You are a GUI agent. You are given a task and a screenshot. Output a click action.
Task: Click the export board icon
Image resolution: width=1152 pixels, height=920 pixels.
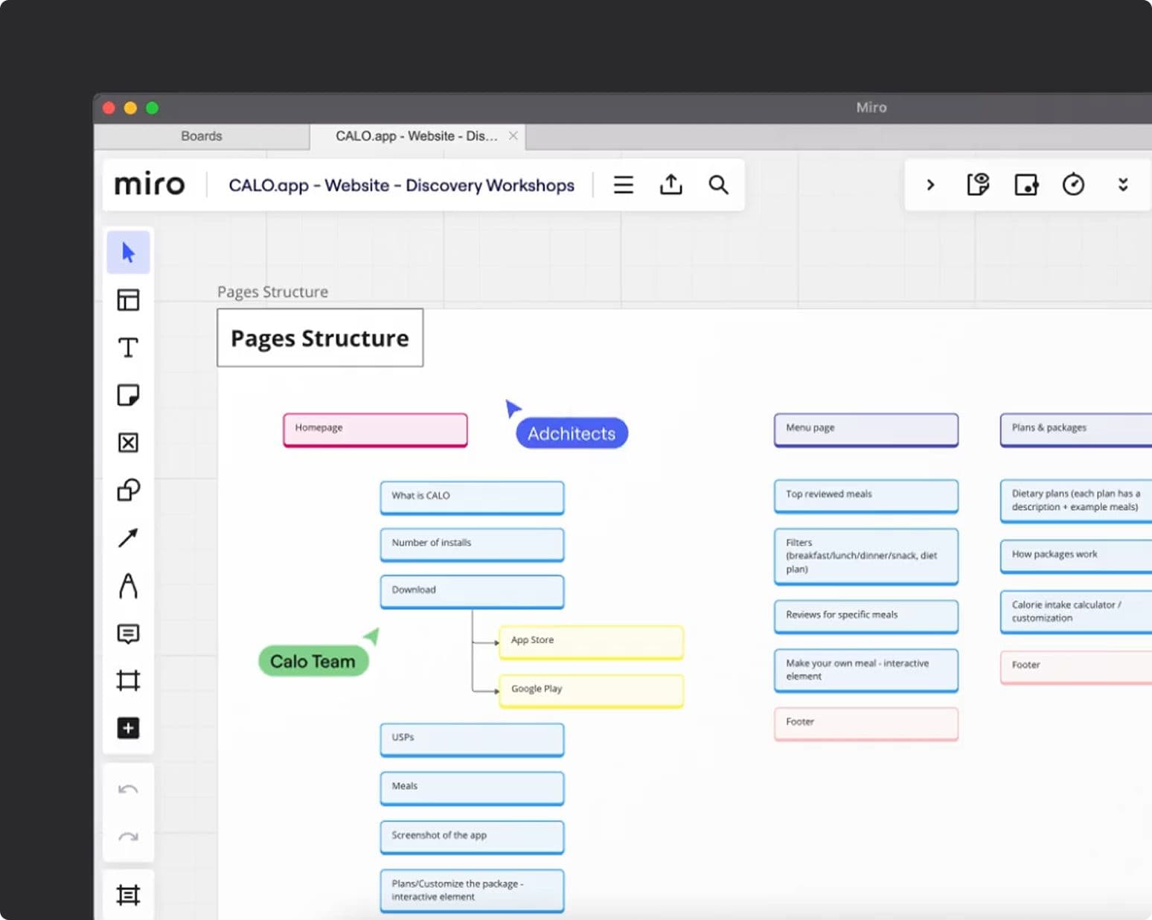671,185
